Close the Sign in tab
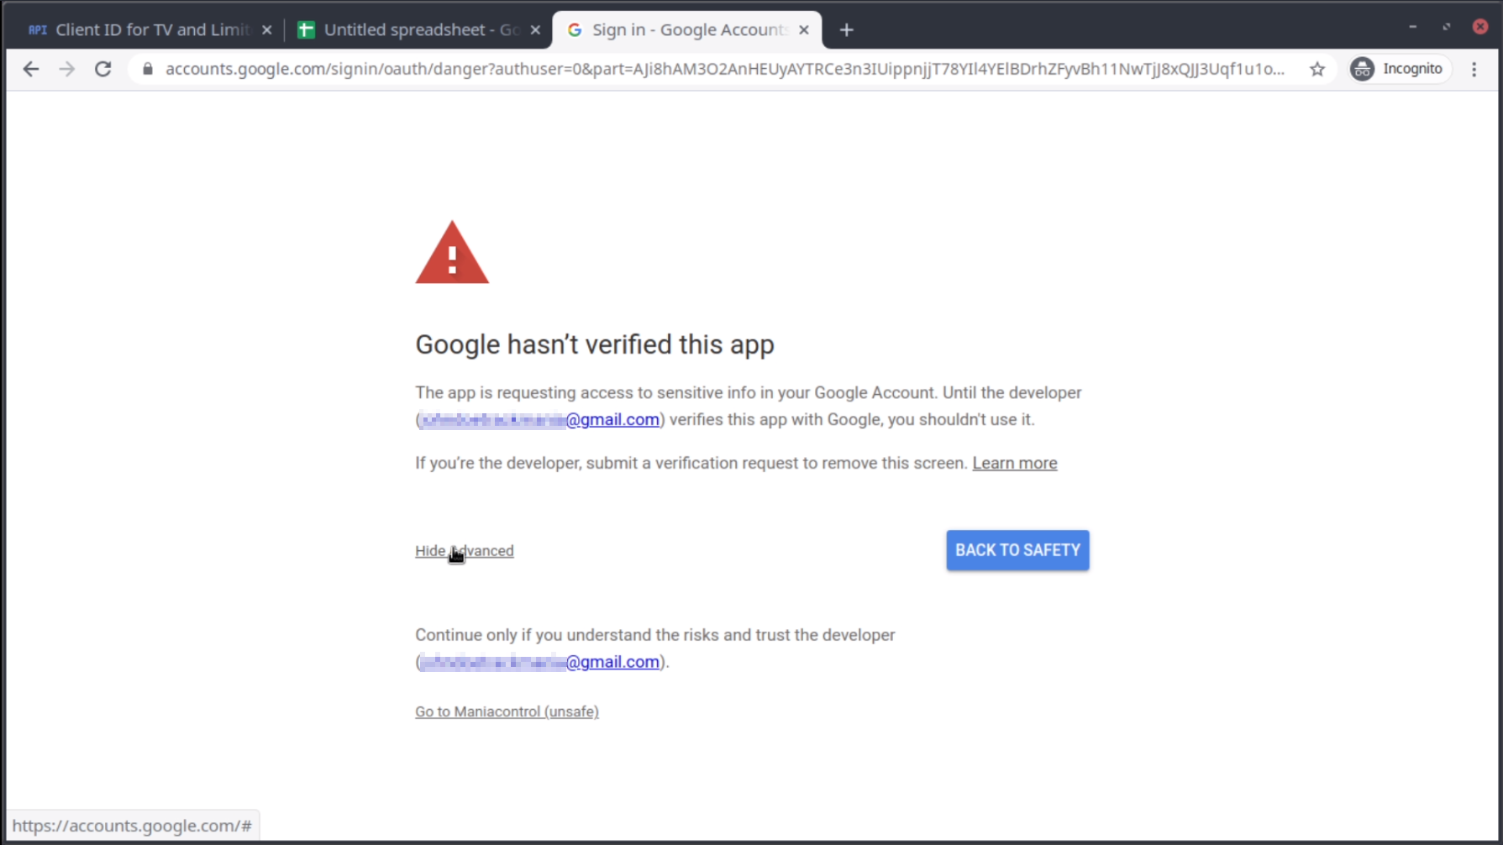The image size is (1503, 845). [804, 30]
